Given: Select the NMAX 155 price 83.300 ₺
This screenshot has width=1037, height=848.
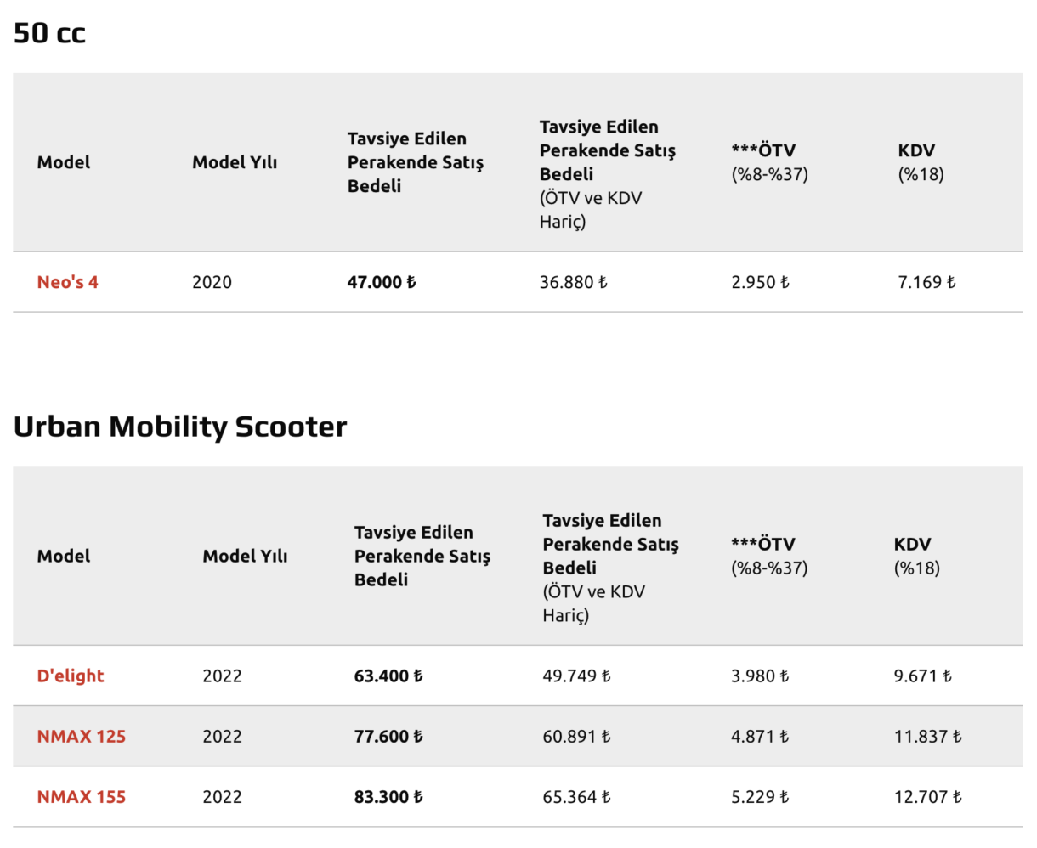Looking at the screenshot, I should pyautogui.click(x=388, y=797).
